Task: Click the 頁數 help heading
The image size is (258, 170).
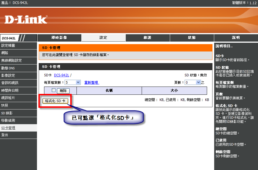Action: [x=219, y=94]
